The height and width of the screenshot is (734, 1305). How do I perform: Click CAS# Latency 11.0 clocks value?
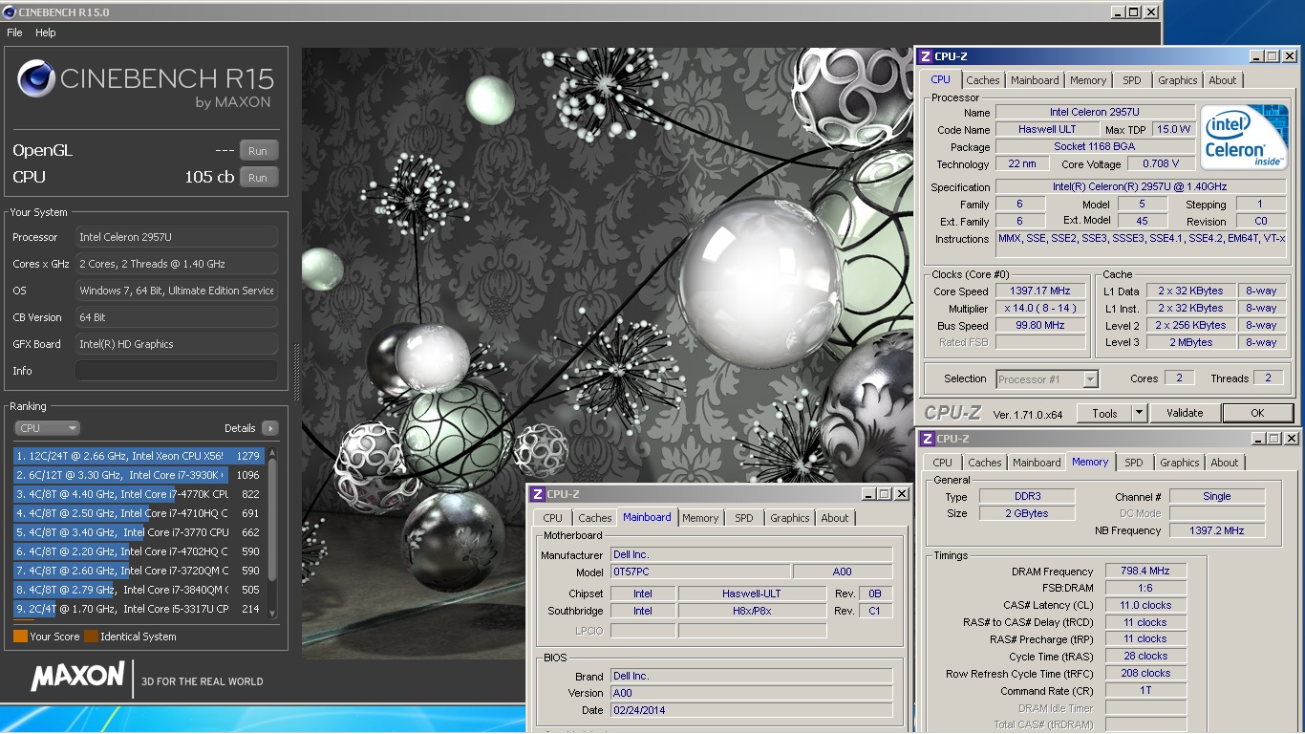[1146, 605]
